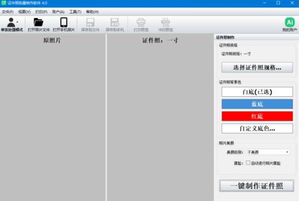Click the 单张处理模式 person icon

[11, 22]
